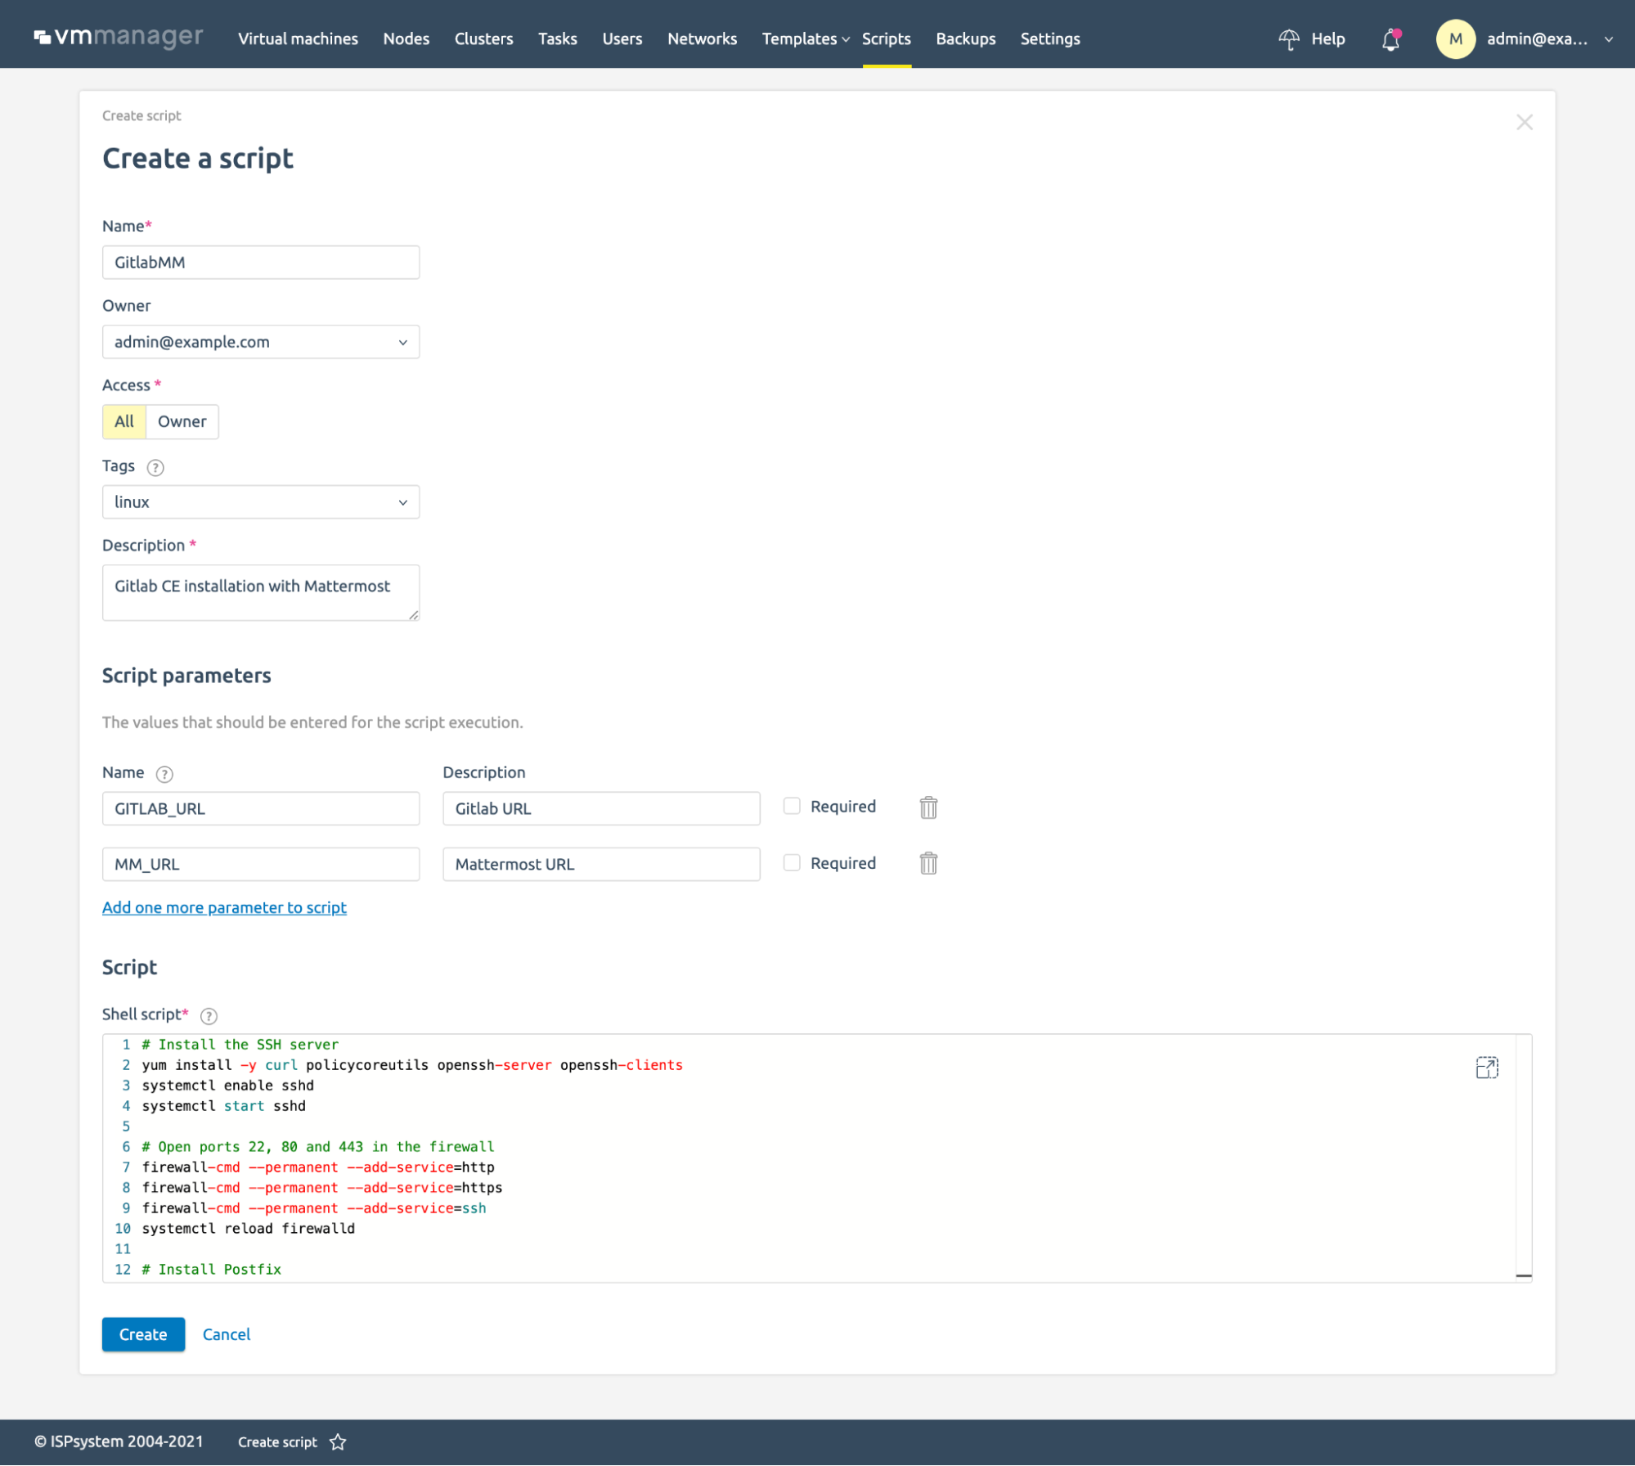Click the script Name field GitlabMM
The height and width of the screenshot is (1466, 1635).
[x=261, y=263]
